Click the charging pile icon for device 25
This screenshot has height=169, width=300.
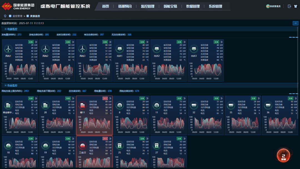(x=120, y=146)
